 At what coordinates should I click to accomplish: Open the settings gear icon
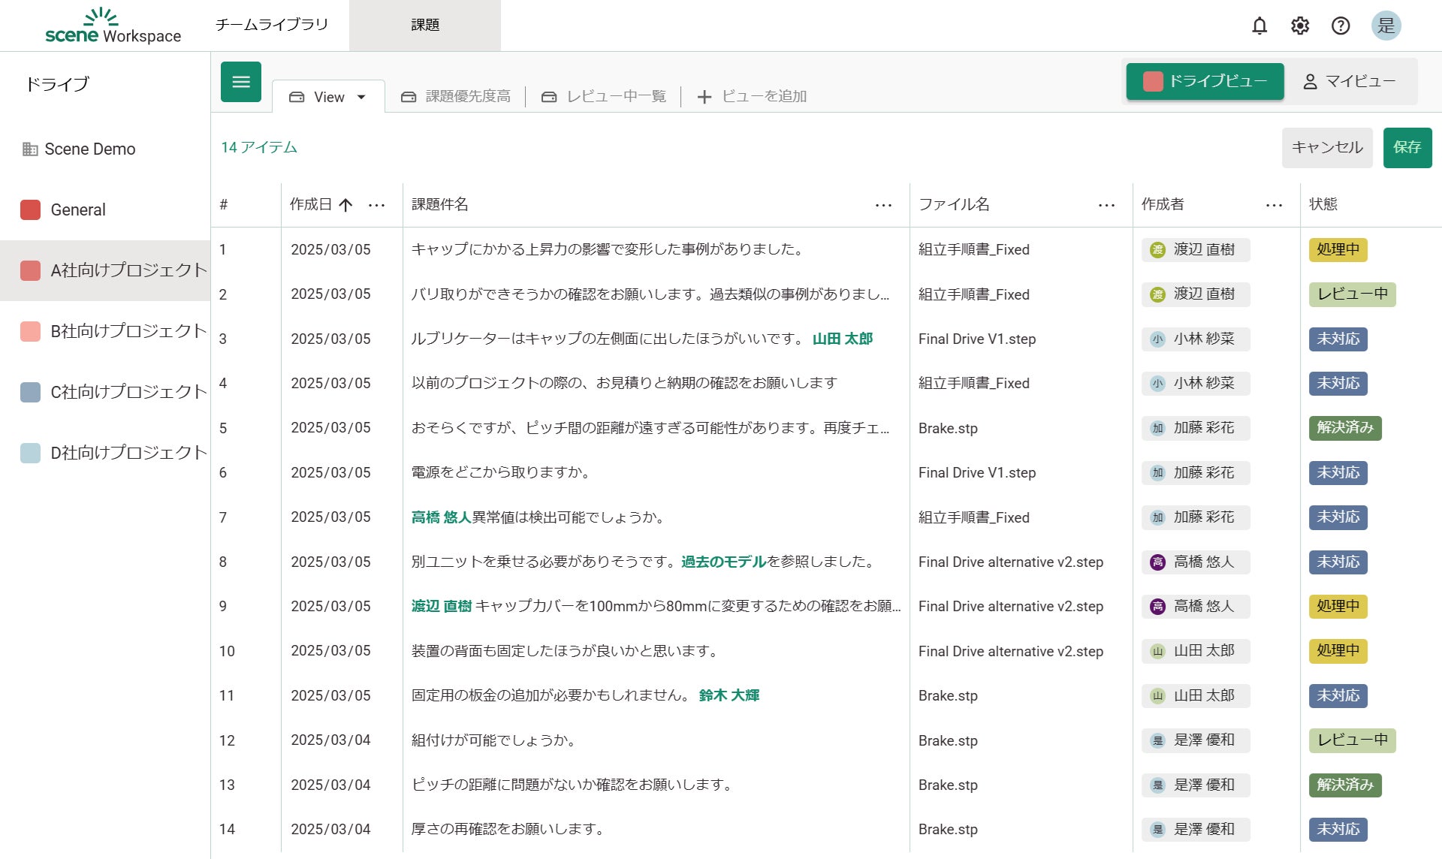(x=1300, y=26)
